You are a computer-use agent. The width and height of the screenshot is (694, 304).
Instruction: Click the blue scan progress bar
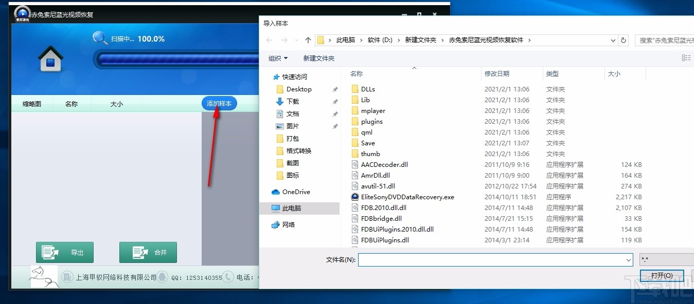pyautogui.click(x=175, y=60)
